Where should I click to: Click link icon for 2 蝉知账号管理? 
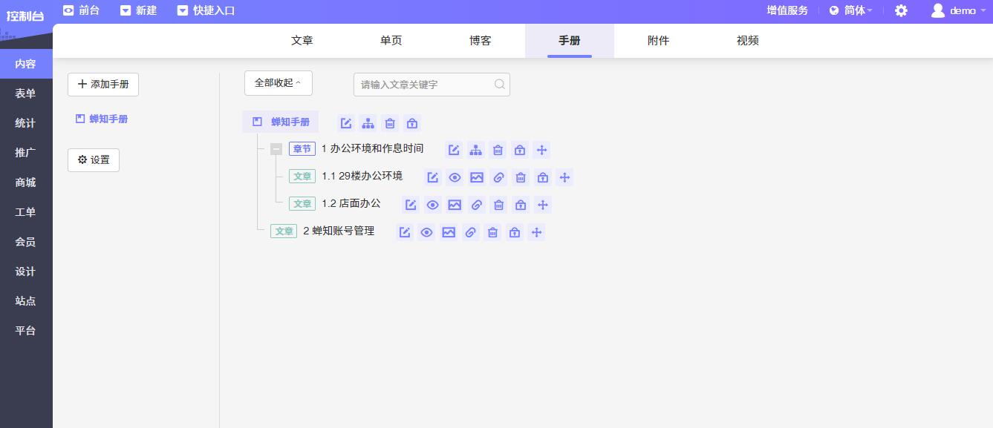(x=470, y=232)
